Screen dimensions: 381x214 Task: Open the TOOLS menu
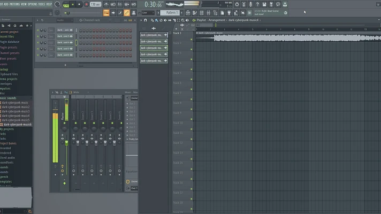[42, 4]
